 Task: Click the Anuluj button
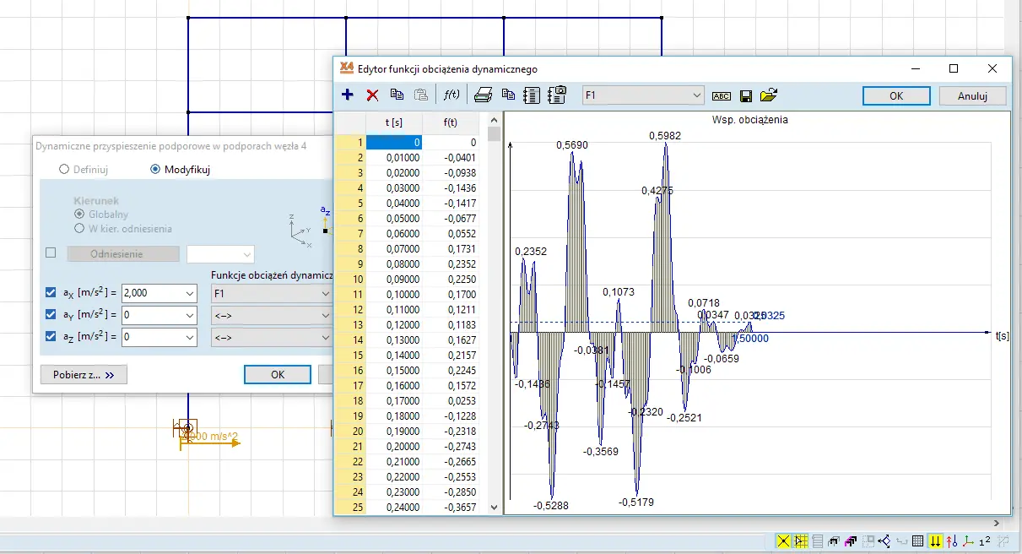tap(972, 96)
